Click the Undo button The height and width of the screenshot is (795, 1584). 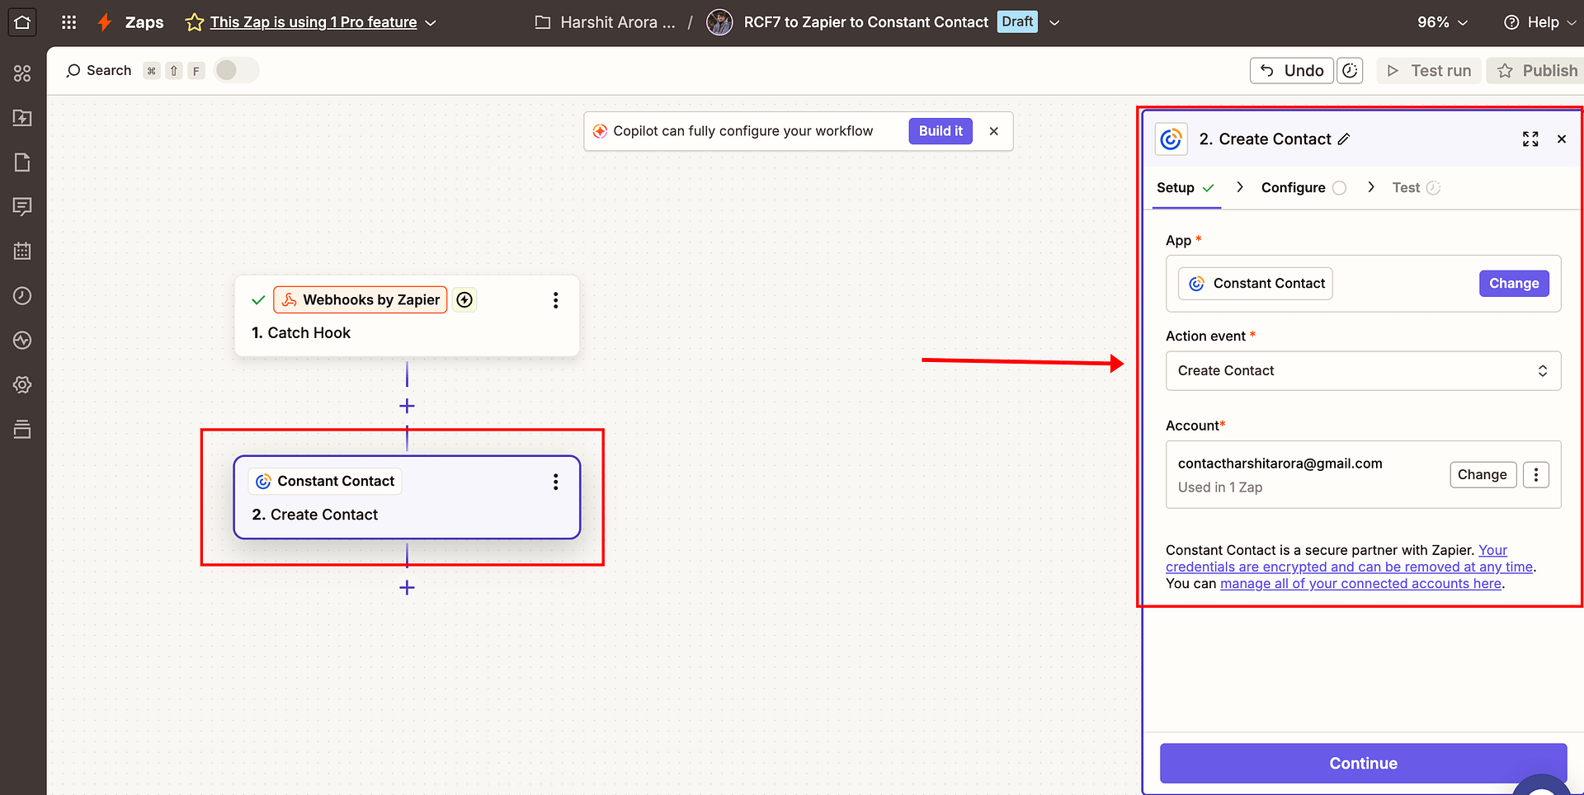(x=1293, y=71)
